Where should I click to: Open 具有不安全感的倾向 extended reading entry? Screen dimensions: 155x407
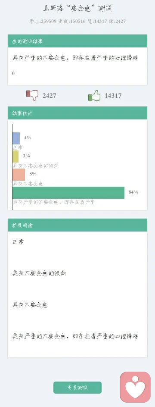39,273
